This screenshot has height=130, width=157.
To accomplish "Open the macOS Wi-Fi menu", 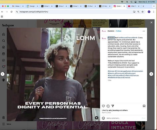I will 122,2.
